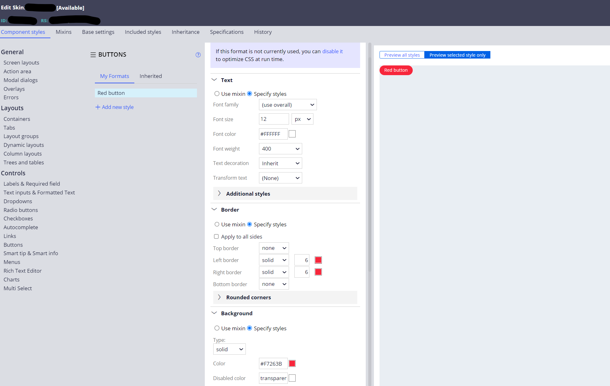Click the plus icon beside Add new style
This screenshot has height=386, width=610.
pyautogui.click(x=98, y=107)
